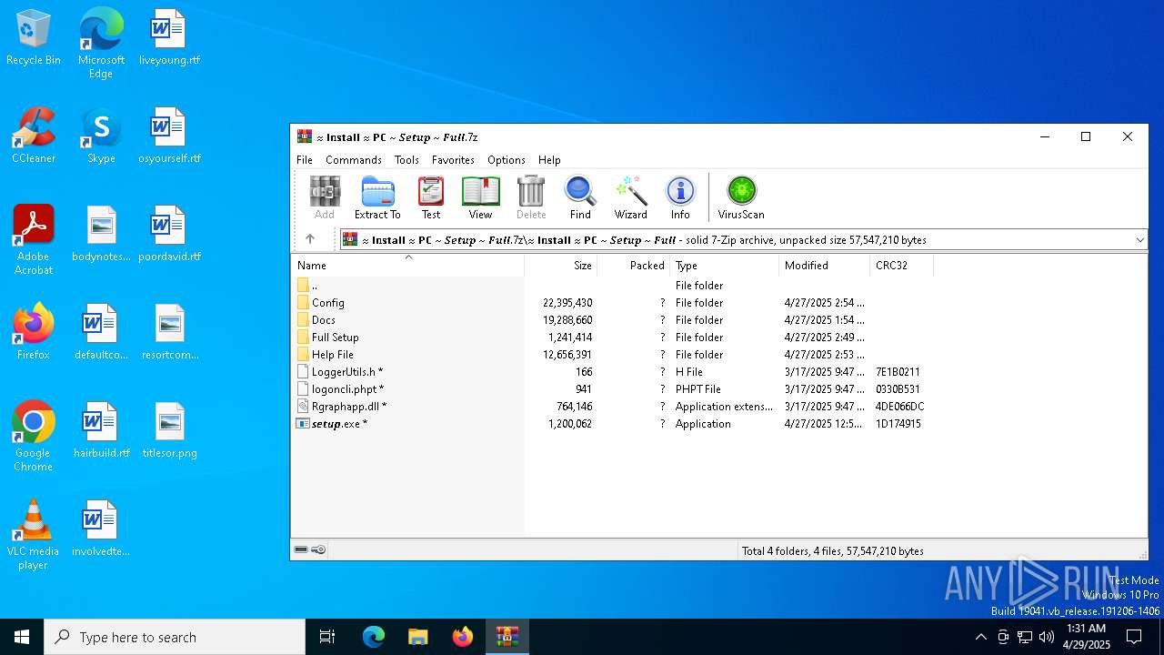This screenshot has width=1164, height=655.
Task: Sort by Name column header
Action: pos(407,266)
